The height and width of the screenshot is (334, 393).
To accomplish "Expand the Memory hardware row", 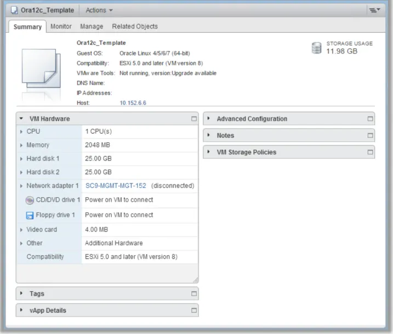I will click(x=21, y=145).
